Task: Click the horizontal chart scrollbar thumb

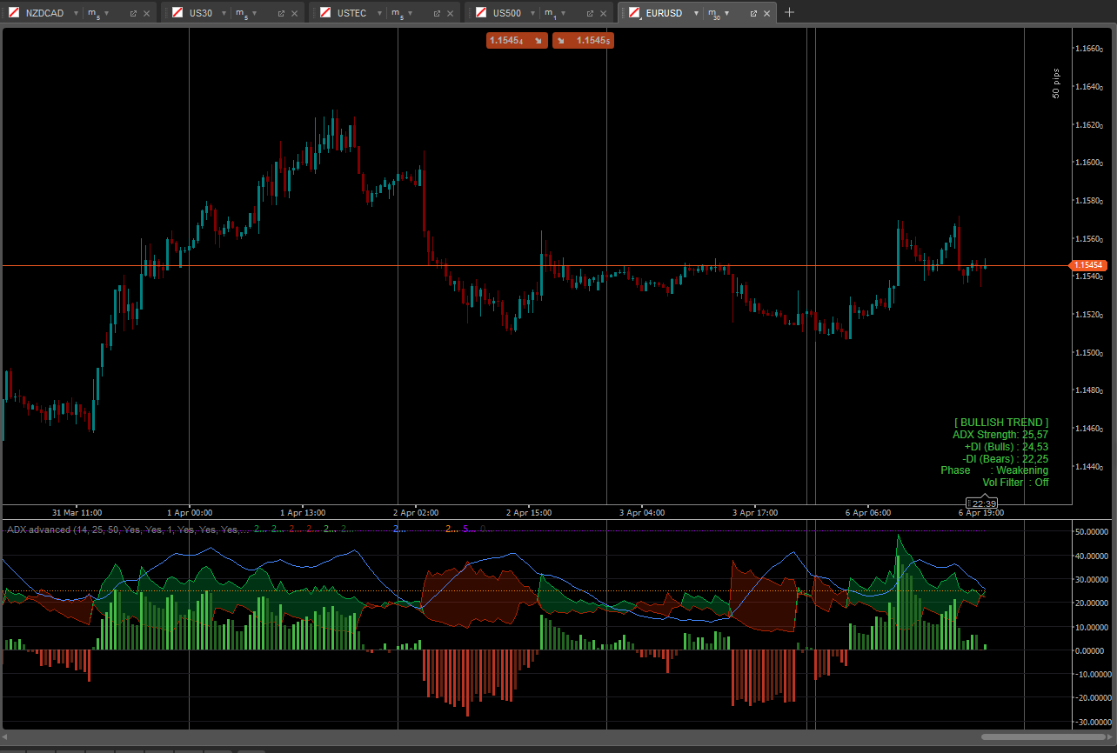Action: [1043, 737]
